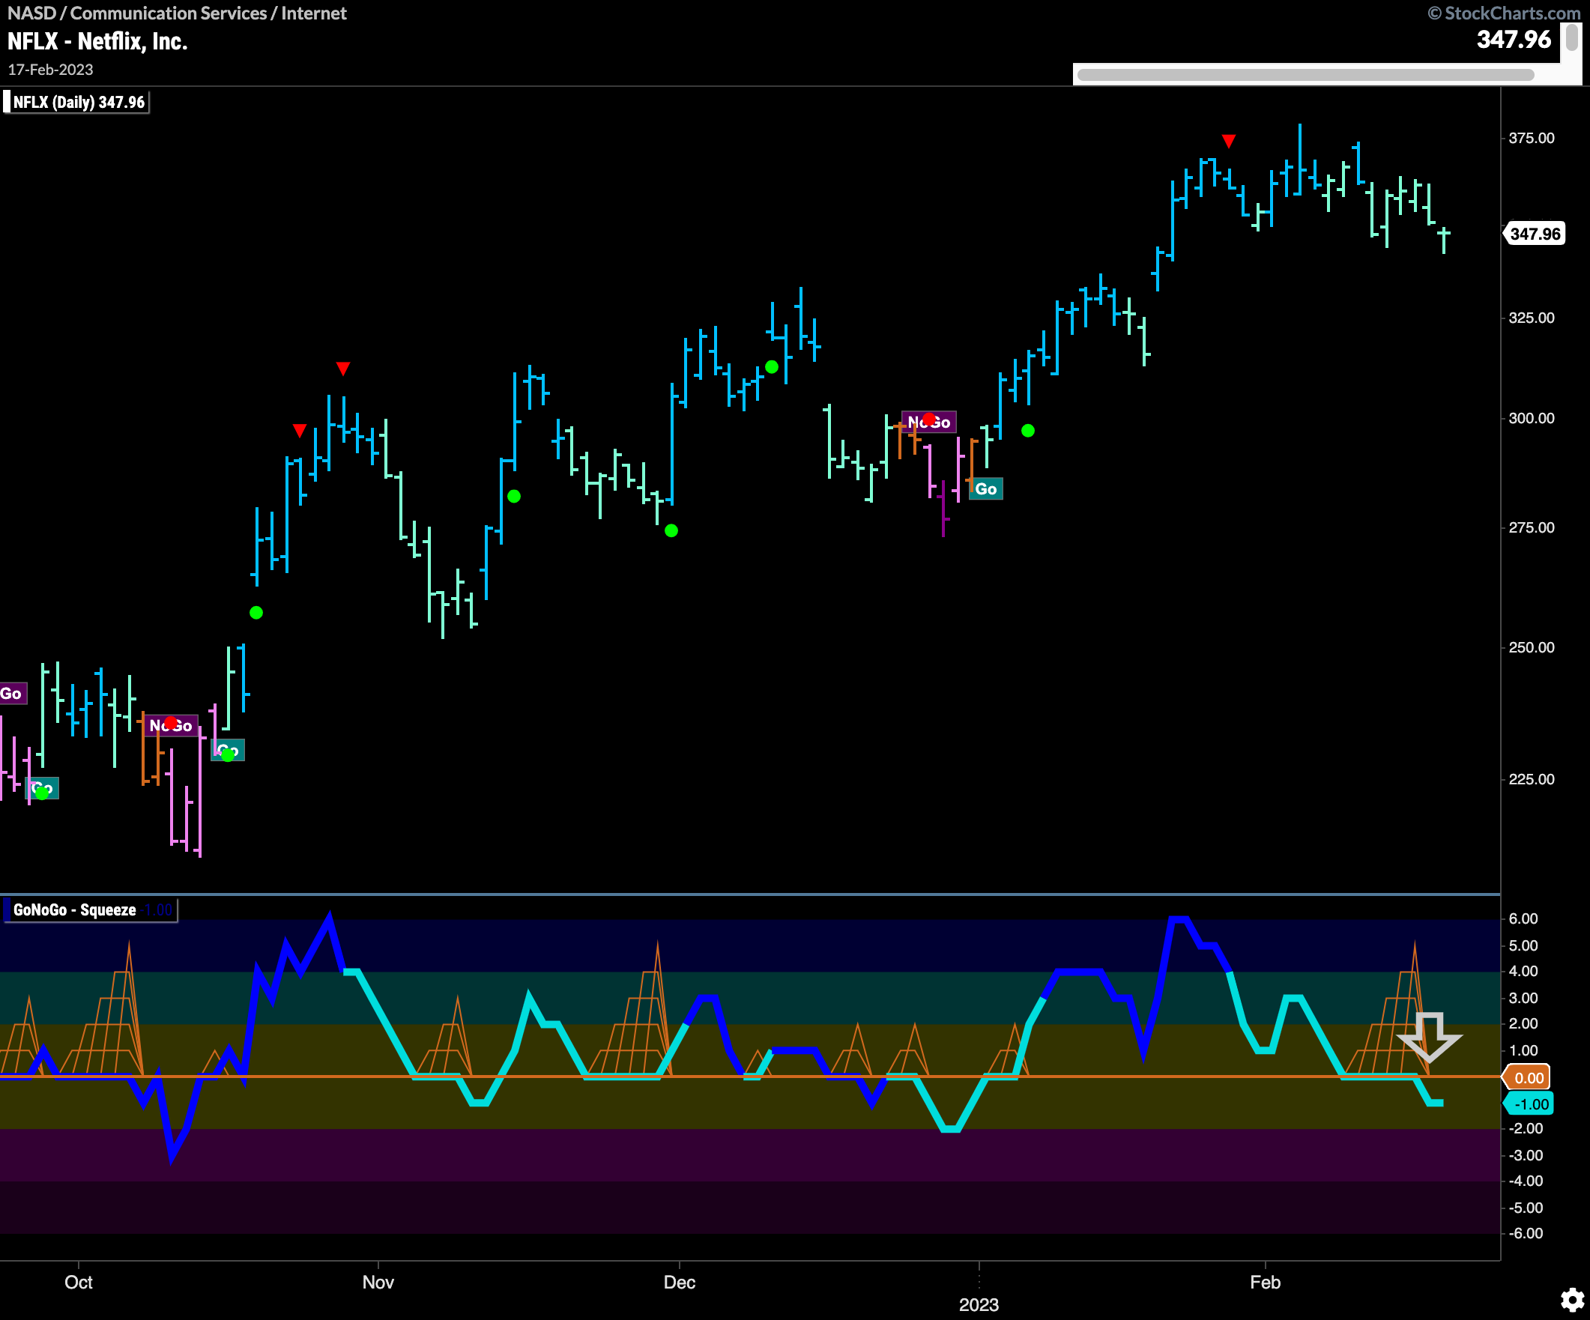Click the horizontal scrollbar at top right

pyautogui.click(x=1305, y=75)
